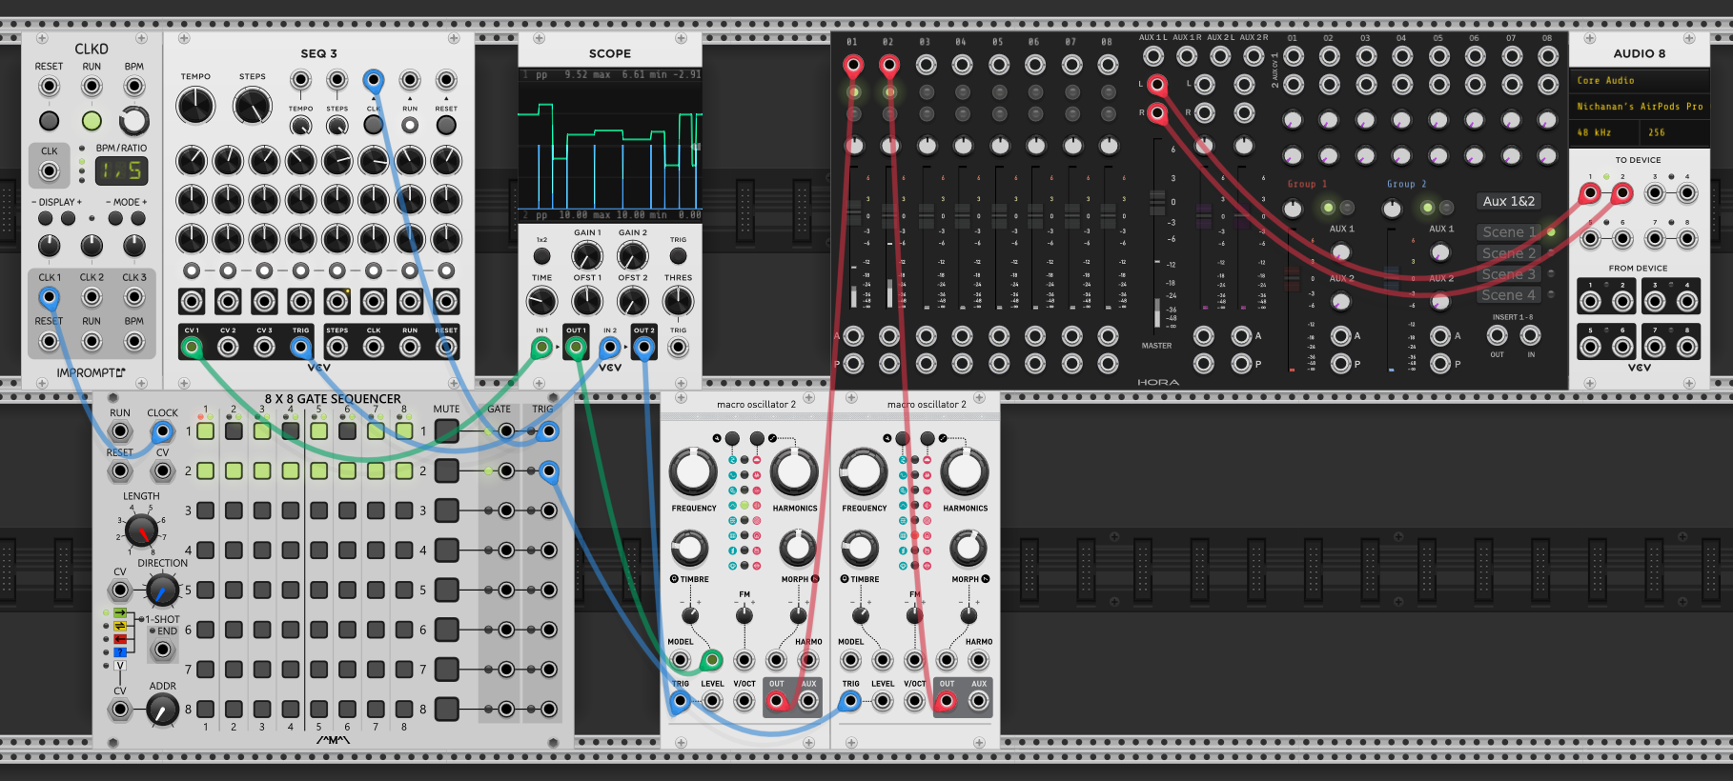The width and height of the screenshot is (1733, 781).
Task: Click the CLKD BPM input jack
Action: [134, 87]
